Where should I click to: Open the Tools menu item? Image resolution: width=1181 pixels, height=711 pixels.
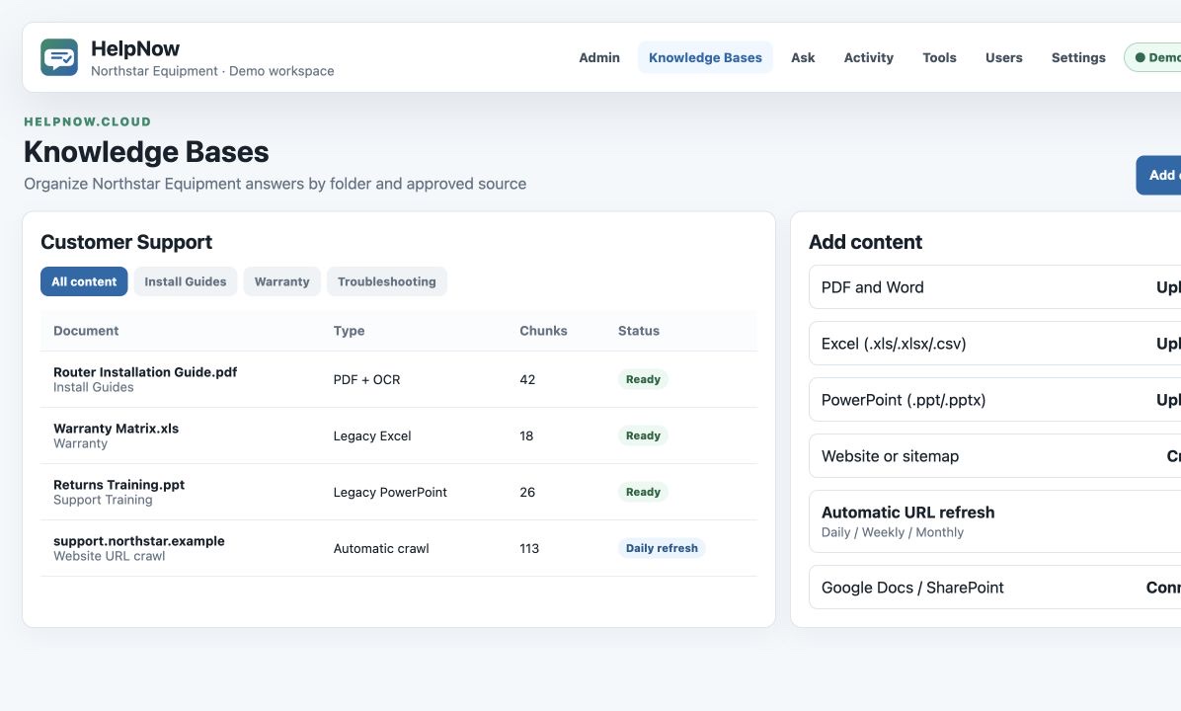click(x=939, y=57)
